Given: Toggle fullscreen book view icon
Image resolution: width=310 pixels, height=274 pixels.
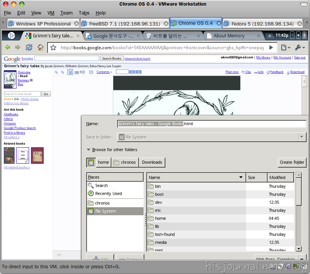Looking at the screenshot, I should click(x=91, y=72).
